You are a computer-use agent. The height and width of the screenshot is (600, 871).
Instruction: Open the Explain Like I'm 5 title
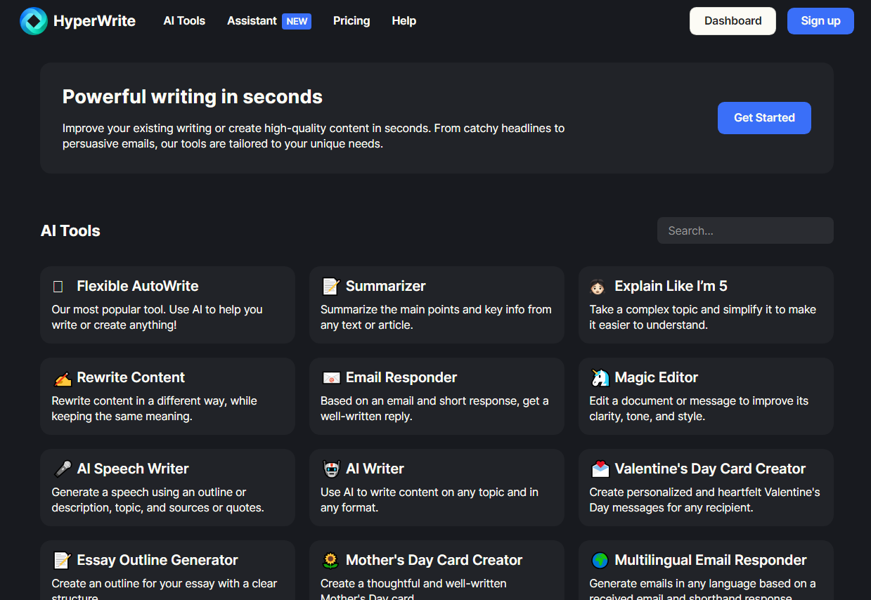click(x=671, y=286)
